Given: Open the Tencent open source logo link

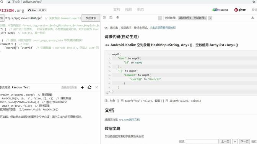Looking at the screenshot, I should pyautogui.click(x=220, y=10).
